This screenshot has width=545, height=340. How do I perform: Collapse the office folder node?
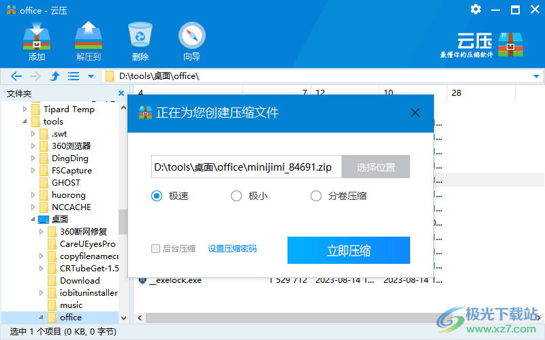pyautogui.click(x=41, y=317)
